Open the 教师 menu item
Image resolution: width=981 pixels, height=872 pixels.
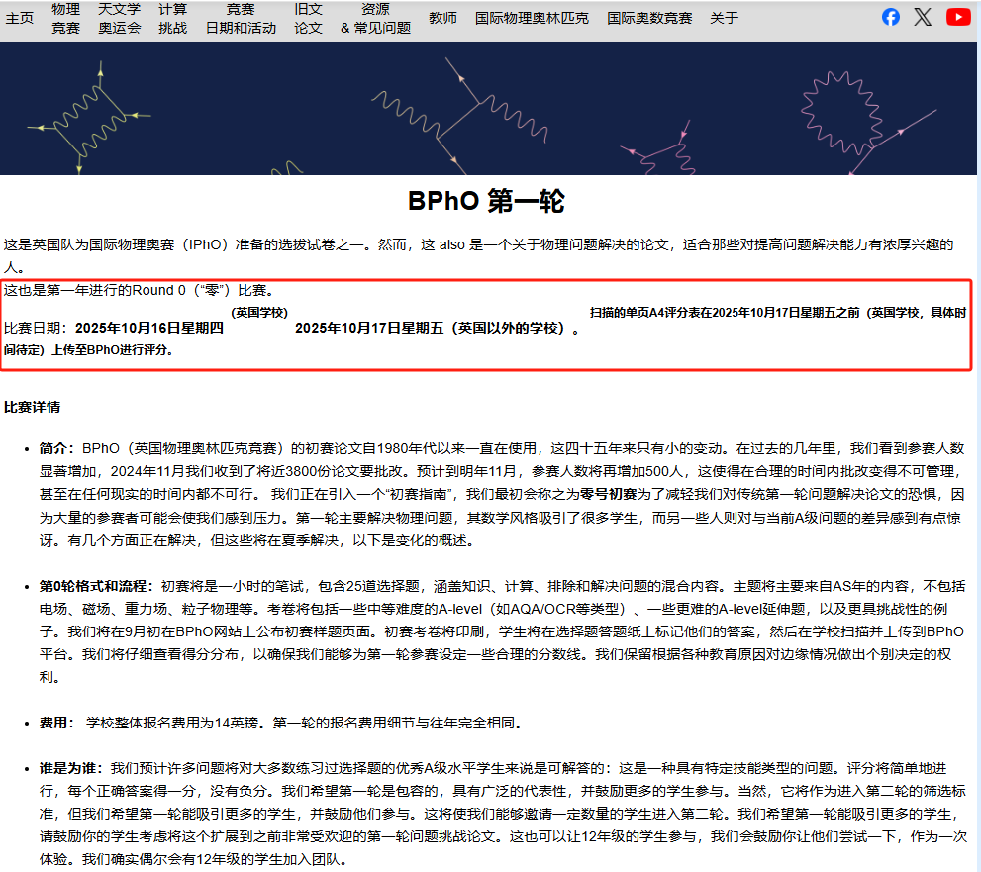[442, 18]
